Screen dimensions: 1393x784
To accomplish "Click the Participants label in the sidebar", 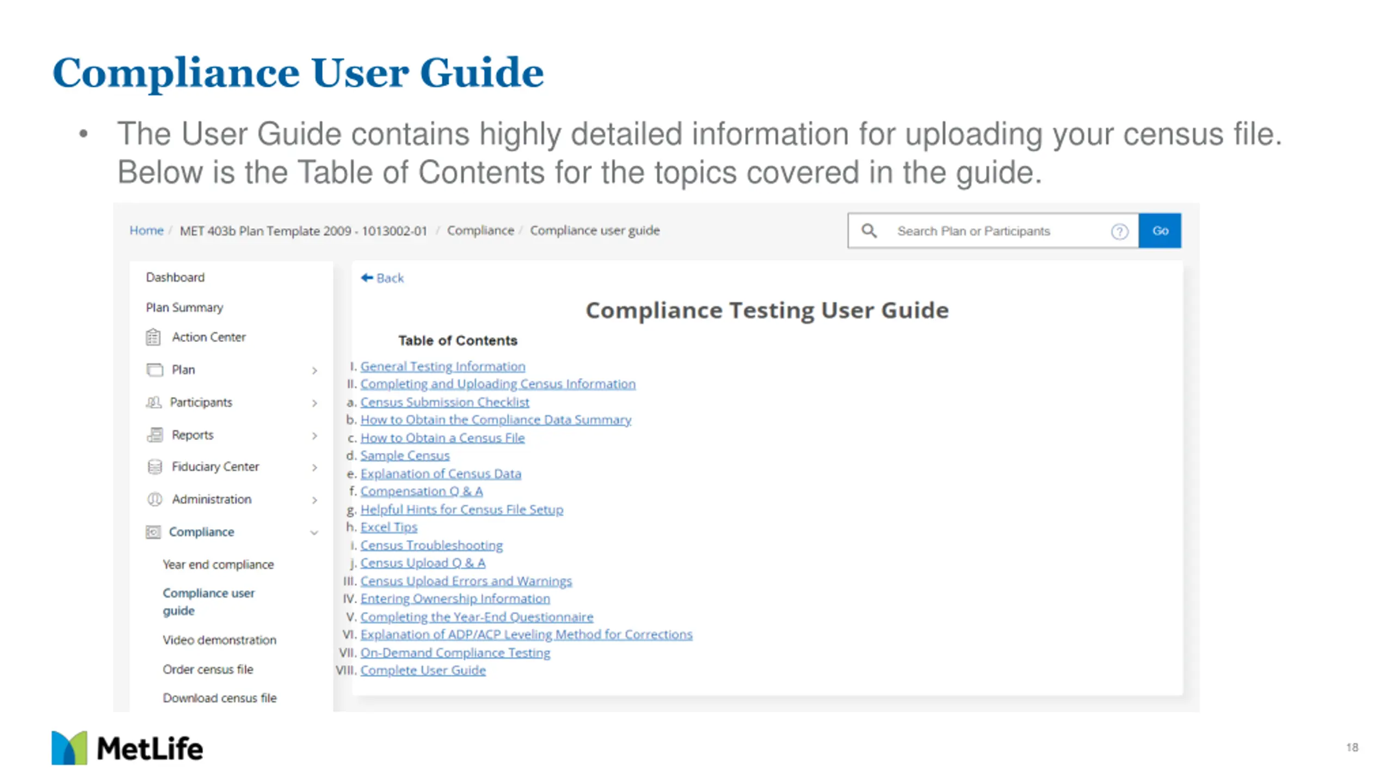I will [201, 402].
